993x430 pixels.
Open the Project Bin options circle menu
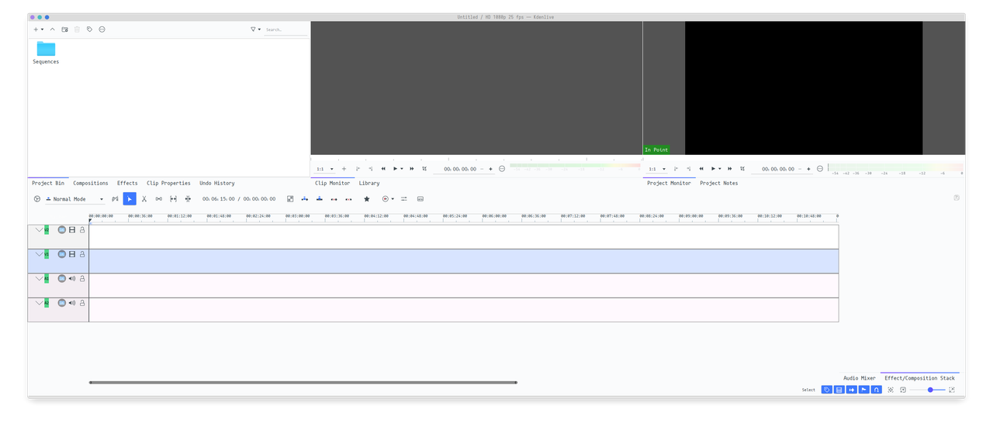click(102, 29)
